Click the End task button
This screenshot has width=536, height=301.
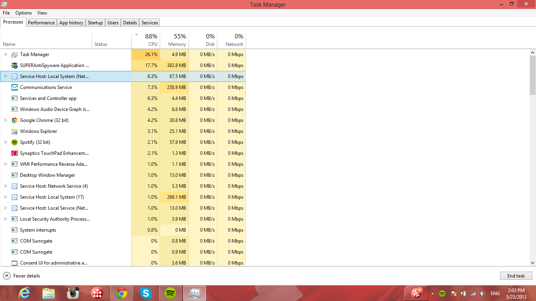[x=516, y=276]
